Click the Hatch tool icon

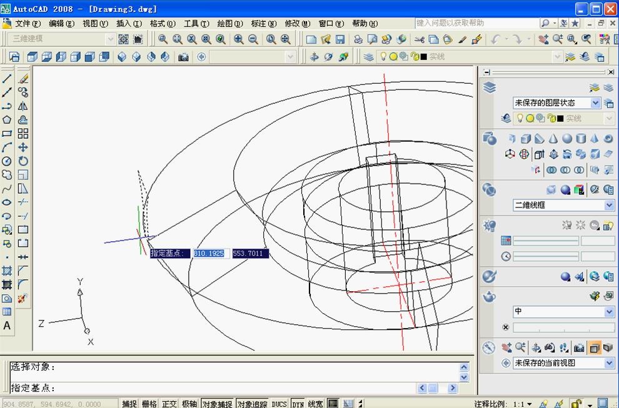7,271
